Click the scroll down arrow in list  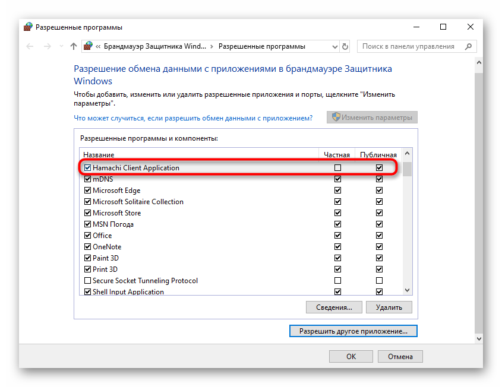pyautogui.click(x=408, y=290)
